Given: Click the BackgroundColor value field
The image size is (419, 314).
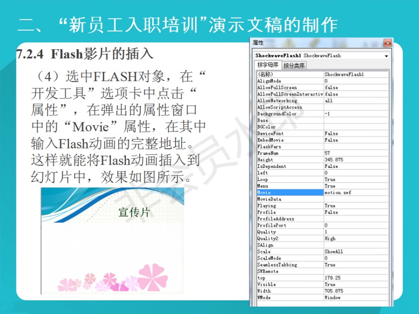Looking at the screenshot, I should click(356, 114).
